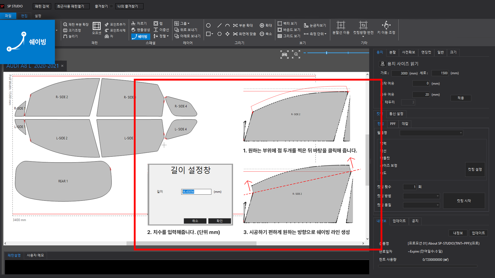Click 용지 사이즈 읽기 paper icon
The height and width of the screenshot is (278, 495).
click(x=383, y=64)
